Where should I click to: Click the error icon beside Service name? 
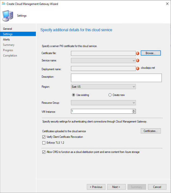138,61
